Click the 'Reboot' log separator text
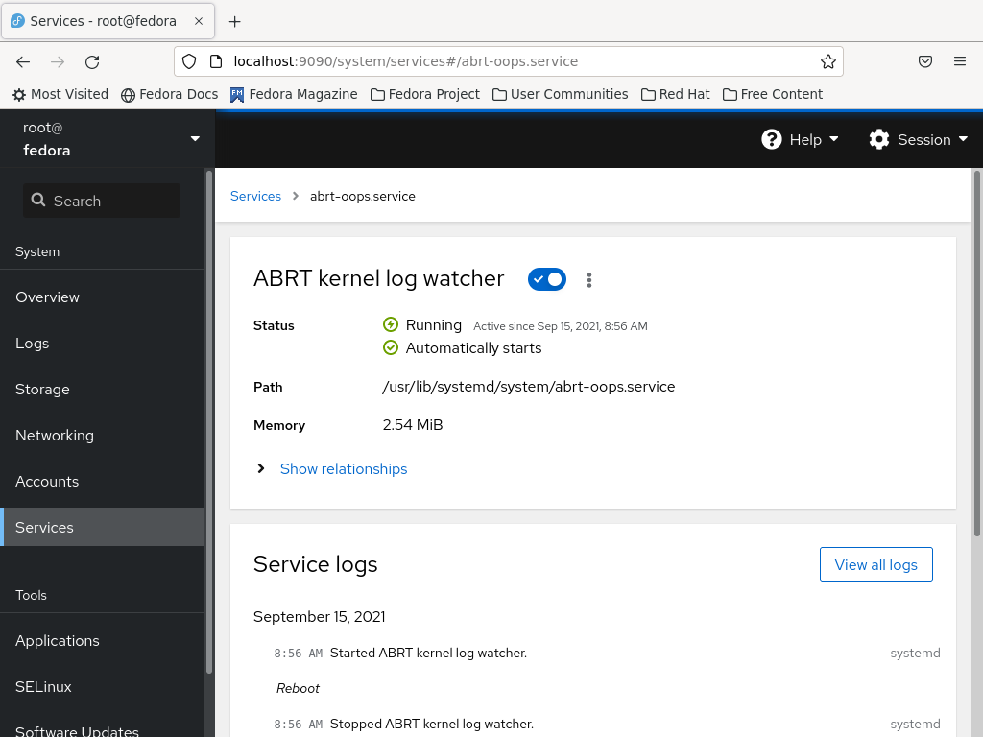This screenshot has width=983, height=737. 298,688
